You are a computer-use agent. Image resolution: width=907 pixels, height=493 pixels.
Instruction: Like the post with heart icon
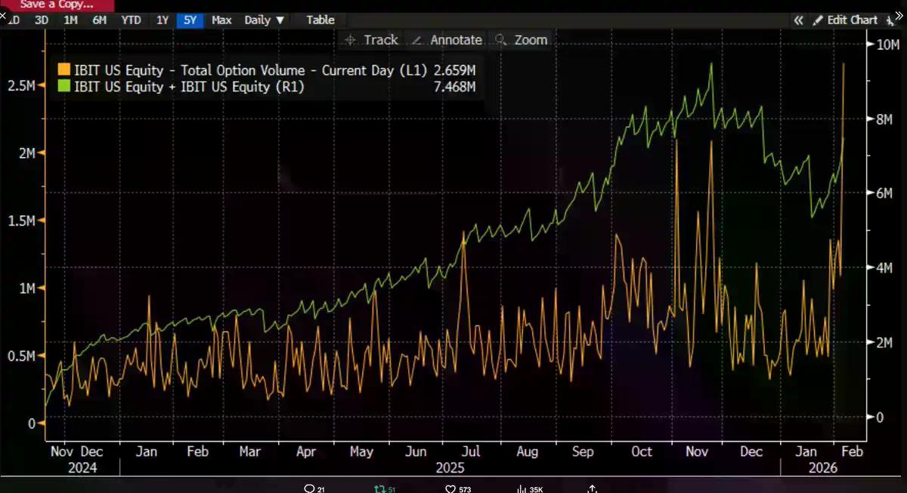(451, 488)
